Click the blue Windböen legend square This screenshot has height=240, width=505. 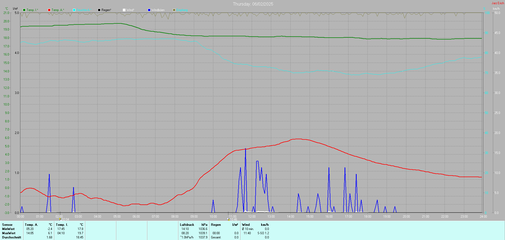[x=149, y=10]
